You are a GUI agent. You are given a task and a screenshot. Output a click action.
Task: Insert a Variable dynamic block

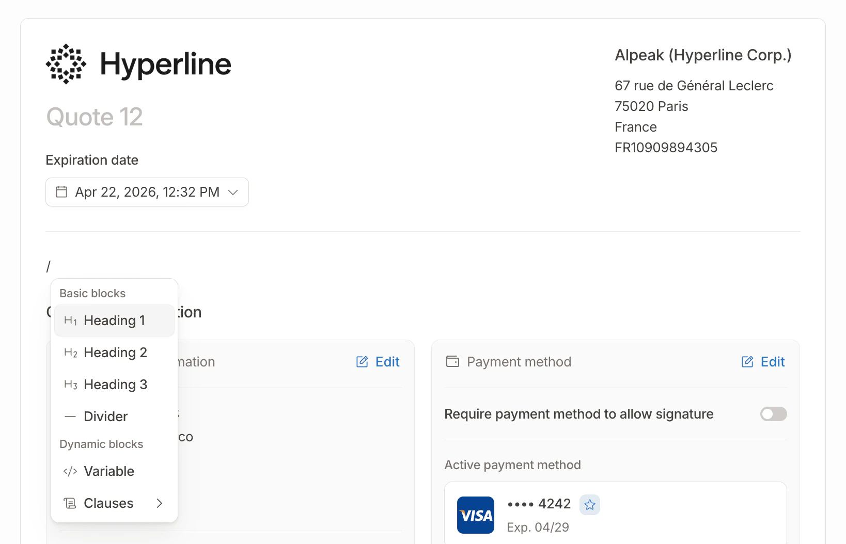114,471
